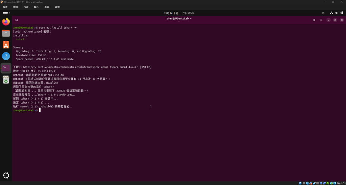Open the Files manager in the dock
Viewport: 346px width, 185px height.
(x=6, y=33)
